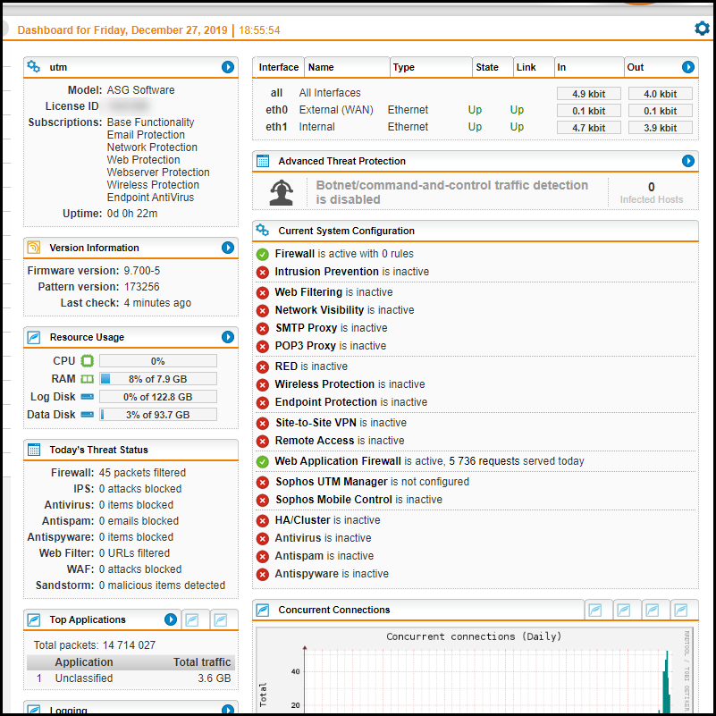Click the blue arrow in utm panel header

228,67
